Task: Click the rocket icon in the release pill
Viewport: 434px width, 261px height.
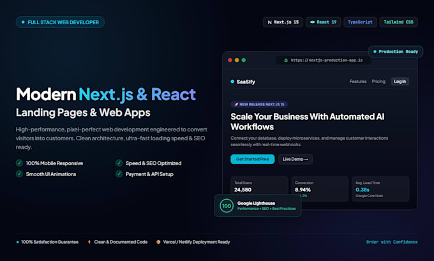Action: pos(236,105)
